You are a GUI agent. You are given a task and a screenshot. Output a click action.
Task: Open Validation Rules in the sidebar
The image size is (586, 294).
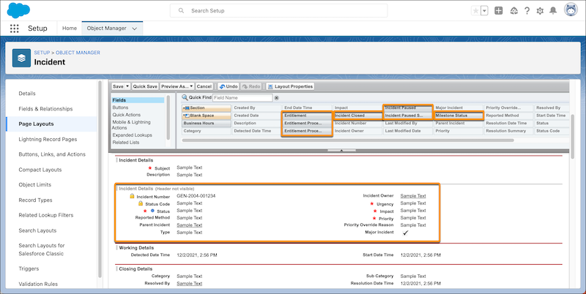38,284
